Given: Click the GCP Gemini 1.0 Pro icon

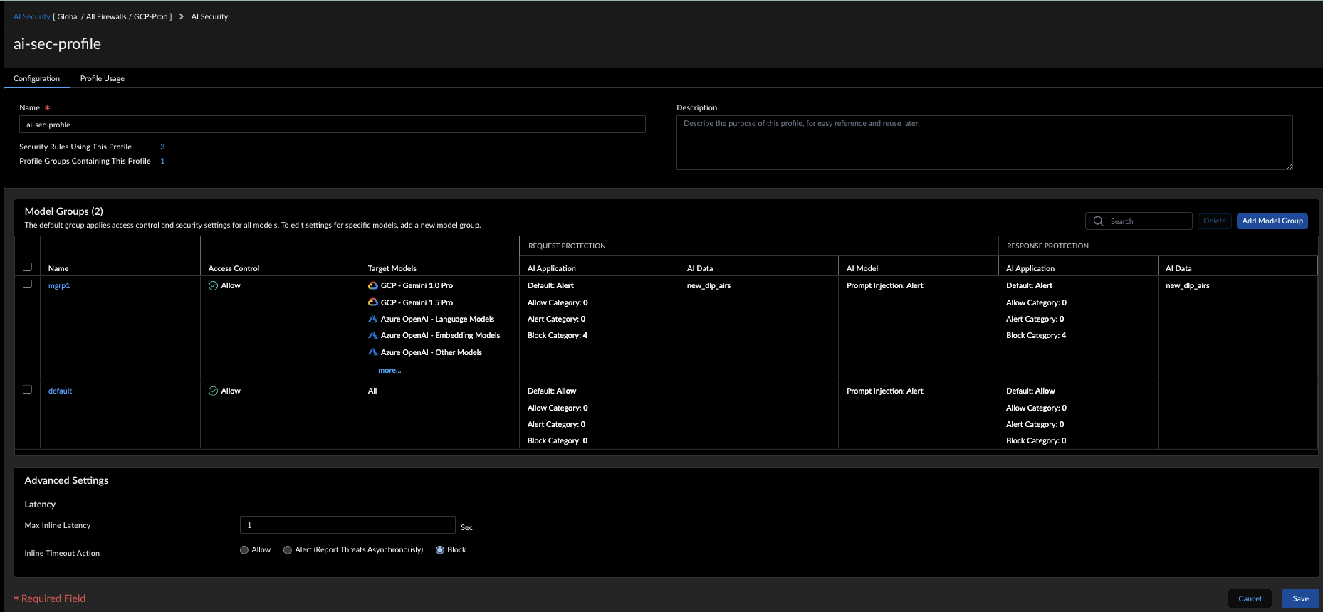Looking at the screenshot, I should pyautogui.click(x=372, y=285).
